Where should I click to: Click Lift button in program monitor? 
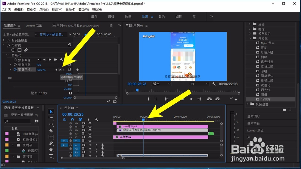209,99
